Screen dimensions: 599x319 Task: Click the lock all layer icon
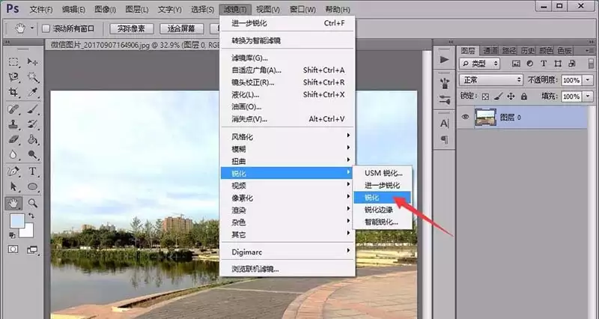point(524,97)
